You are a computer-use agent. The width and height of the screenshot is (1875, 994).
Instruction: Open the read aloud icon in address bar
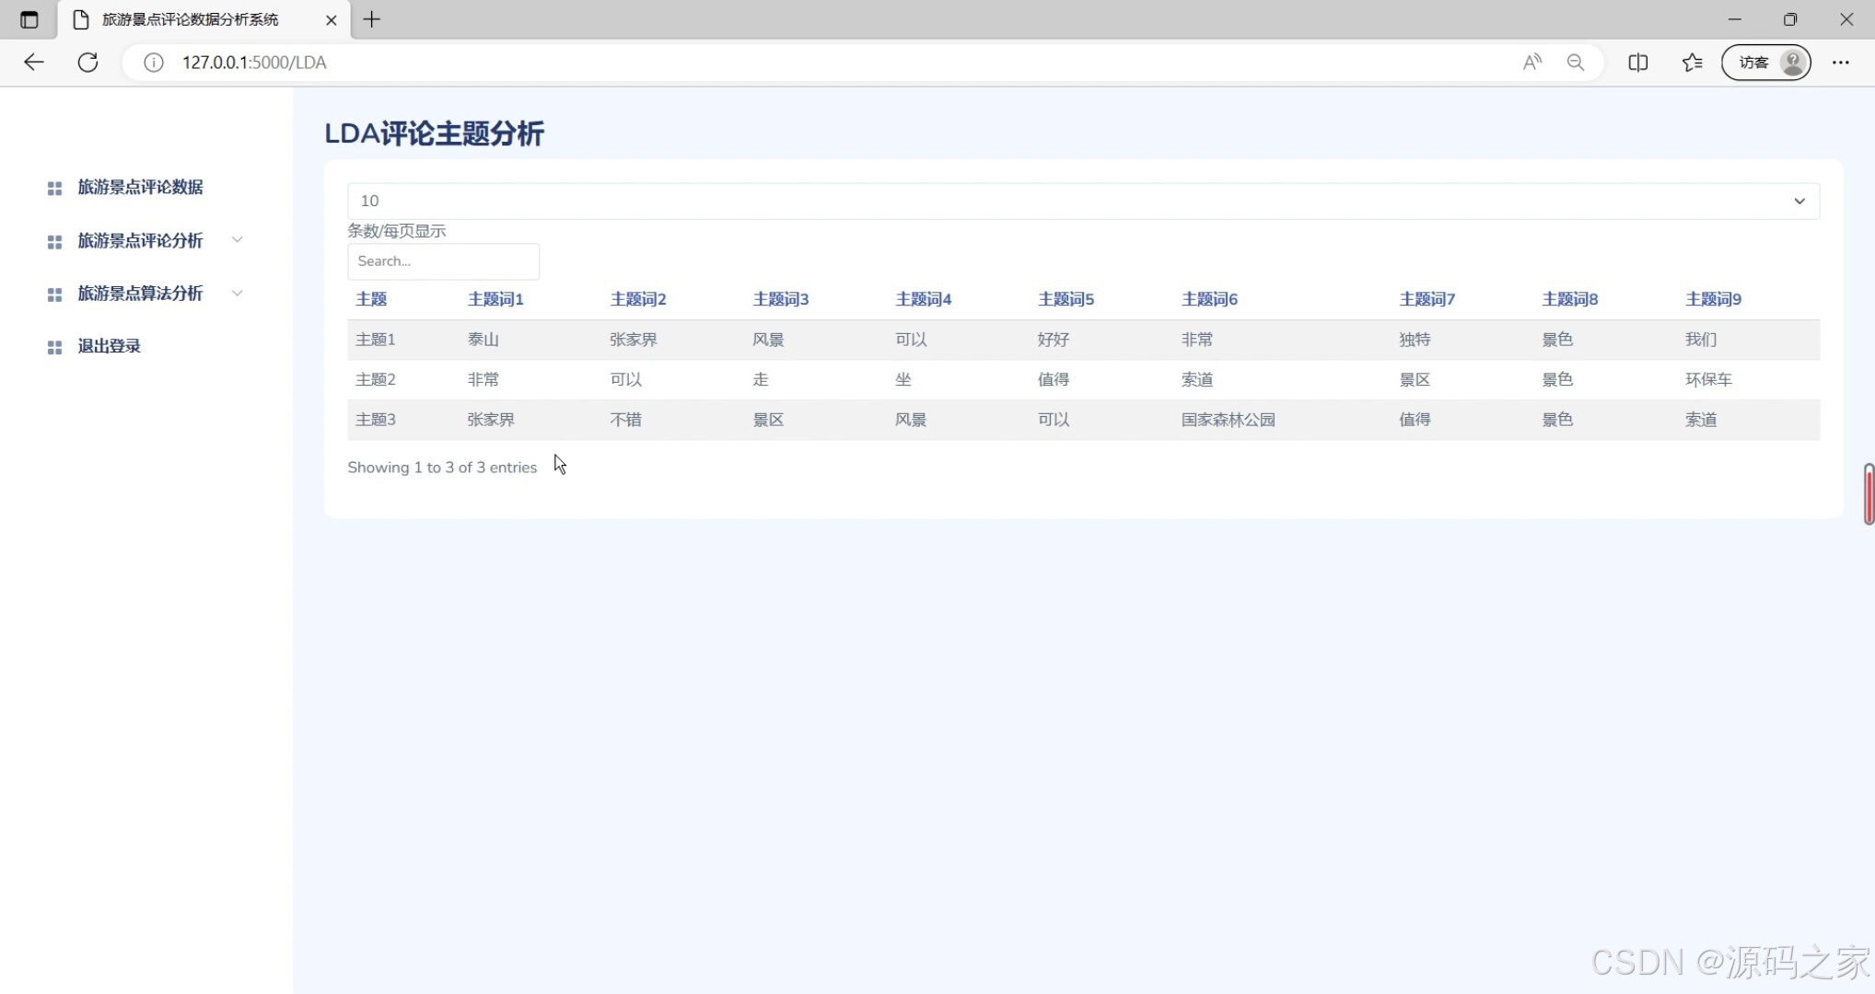pyautogui.click(x=1531, y=63)
